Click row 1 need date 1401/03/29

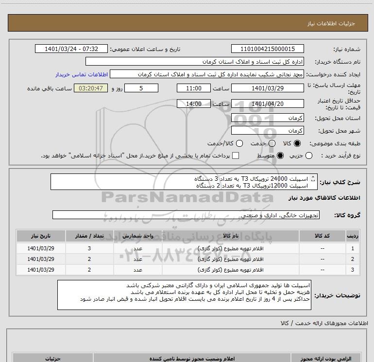pos(41,248)
